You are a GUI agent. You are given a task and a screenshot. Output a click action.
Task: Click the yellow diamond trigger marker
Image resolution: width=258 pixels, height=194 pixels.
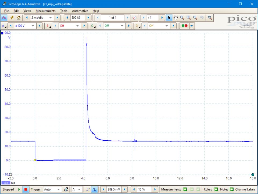(35, 160)
